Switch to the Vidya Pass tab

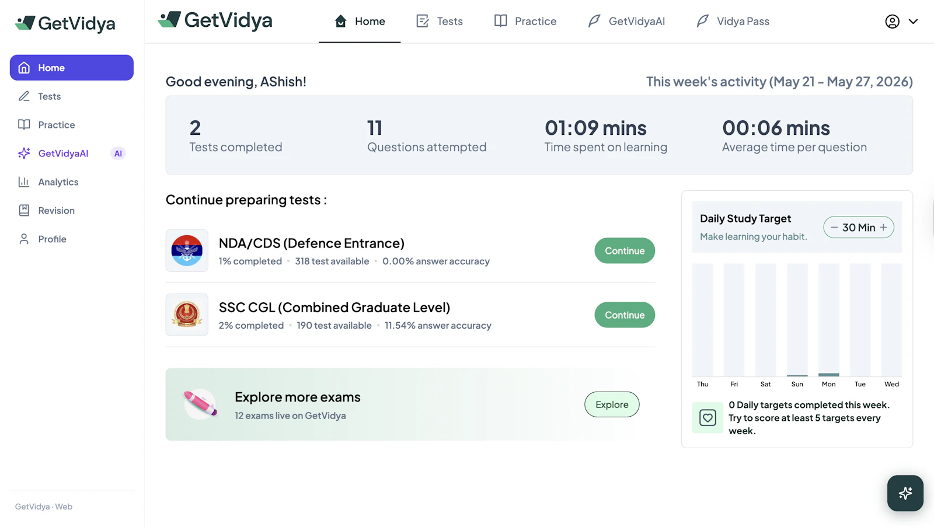(x=733, y=22)
